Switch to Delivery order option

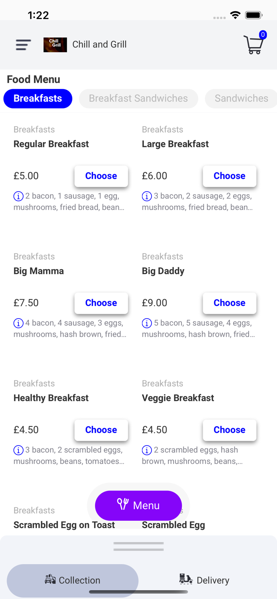204,580
